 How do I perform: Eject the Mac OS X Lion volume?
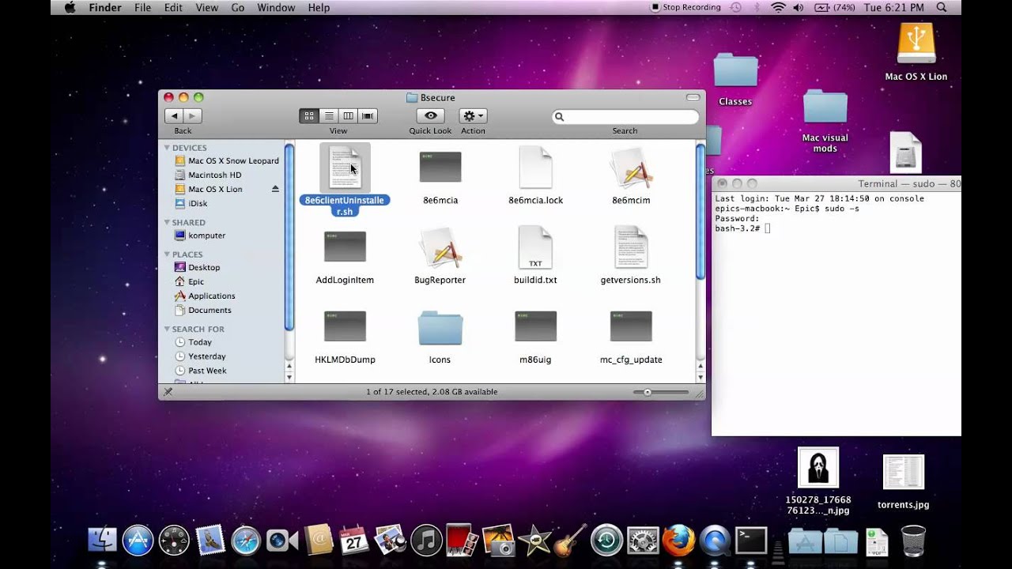click(x=275, y=189)
